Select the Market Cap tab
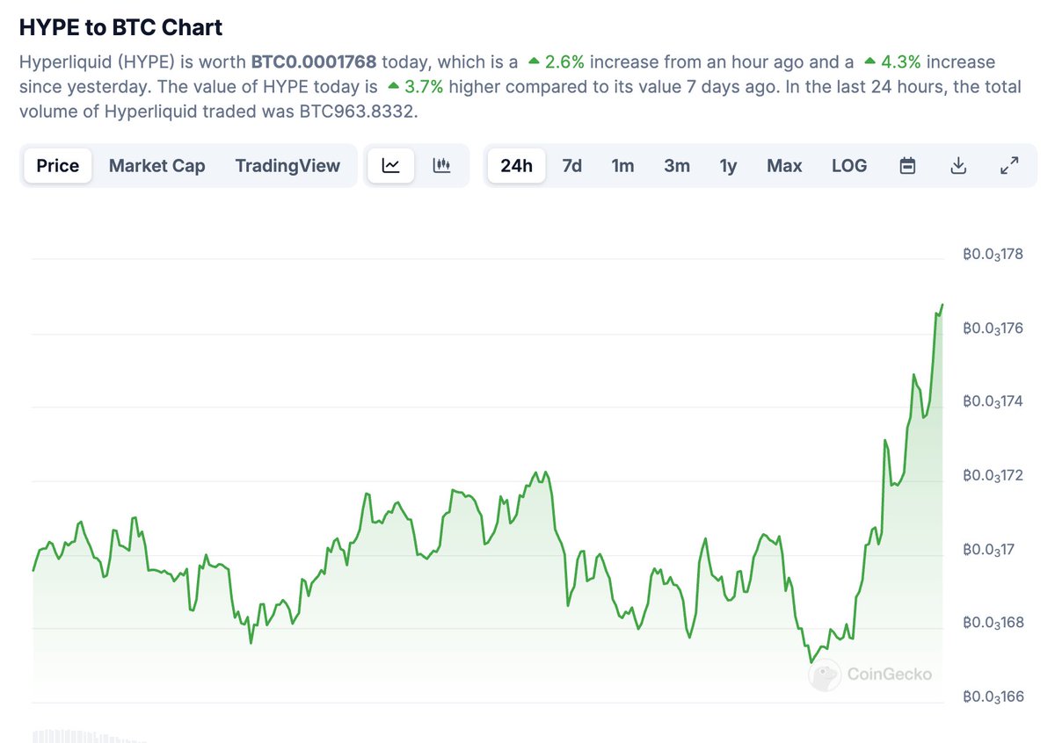This screenshot has height=743, width=1055. 157,165
